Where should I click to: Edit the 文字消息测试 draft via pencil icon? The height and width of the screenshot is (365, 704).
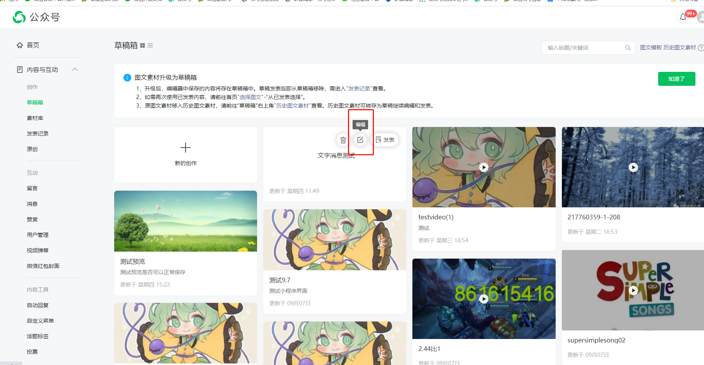point(360,140)
